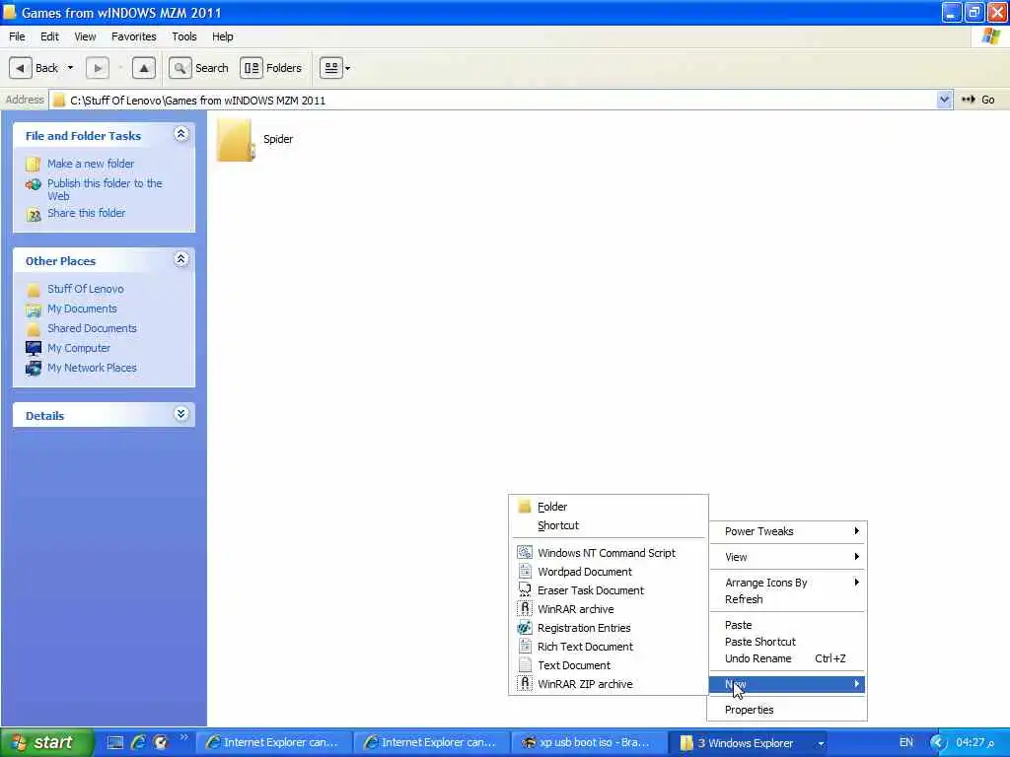Toggle the Folders pane icon
This screenshot has height=757, width=1010.
(x=252, y=68)
